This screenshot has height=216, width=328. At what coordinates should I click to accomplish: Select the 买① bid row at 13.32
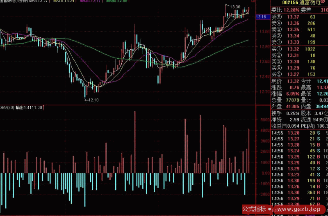pos(295,49)
